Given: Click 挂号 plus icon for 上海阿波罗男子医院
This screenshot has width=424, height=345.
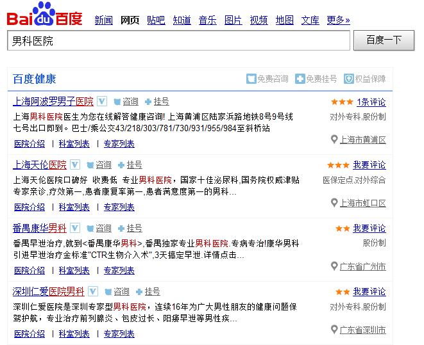Looking at the screenshot, I should click(148, 102).
